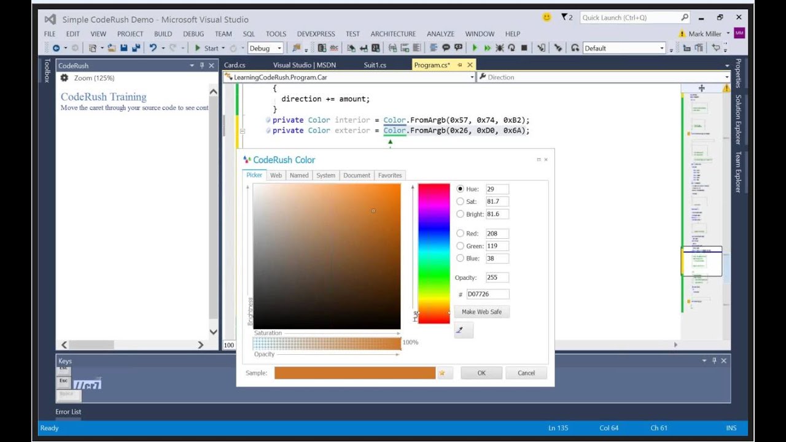Open the Solution Explorer side tab
Image resolution: width=786 pixels, height=442 pixels.
pyautogui.click(x=738, y=119)
